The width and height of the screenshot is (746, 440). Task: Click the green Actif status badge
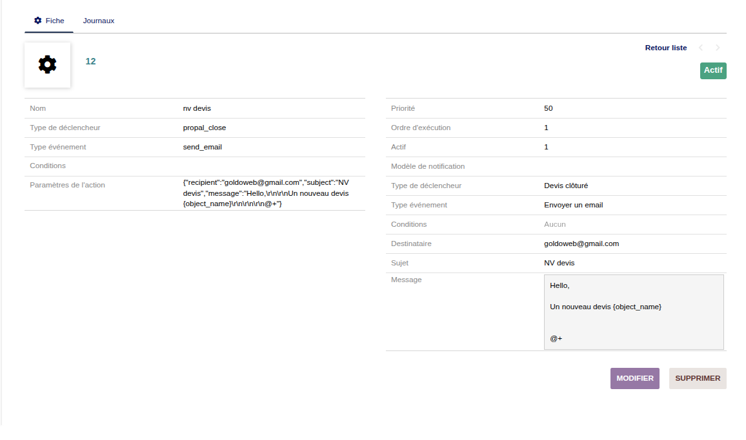pyautogui.click(x=713, y=70)
